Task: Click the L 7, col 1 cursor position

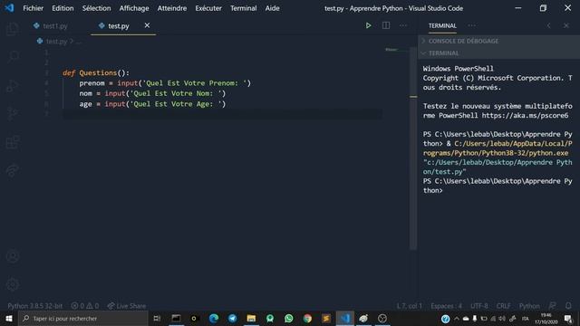Action: (409, 306)
